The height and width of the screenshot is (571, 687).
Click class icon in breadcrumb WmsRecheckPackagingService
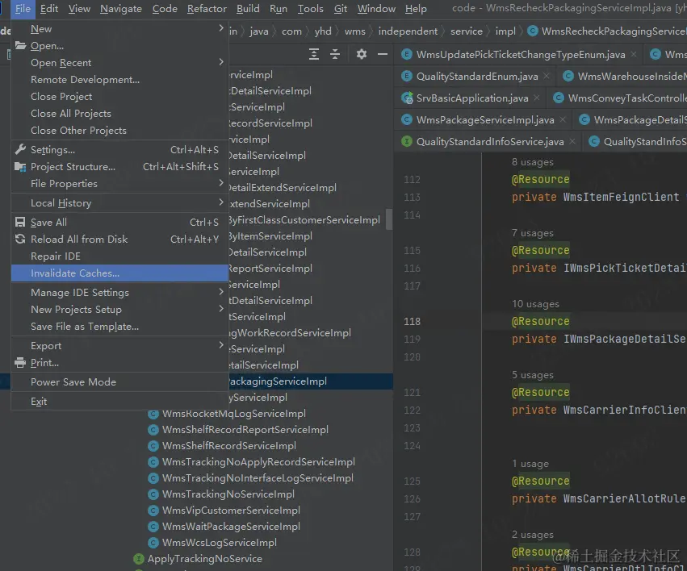pos(533,31)
